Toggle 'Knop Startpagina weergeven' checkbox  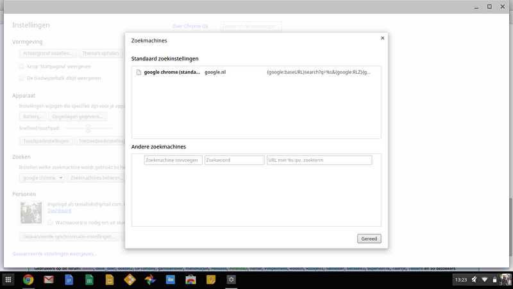click(x=22, y=66)
